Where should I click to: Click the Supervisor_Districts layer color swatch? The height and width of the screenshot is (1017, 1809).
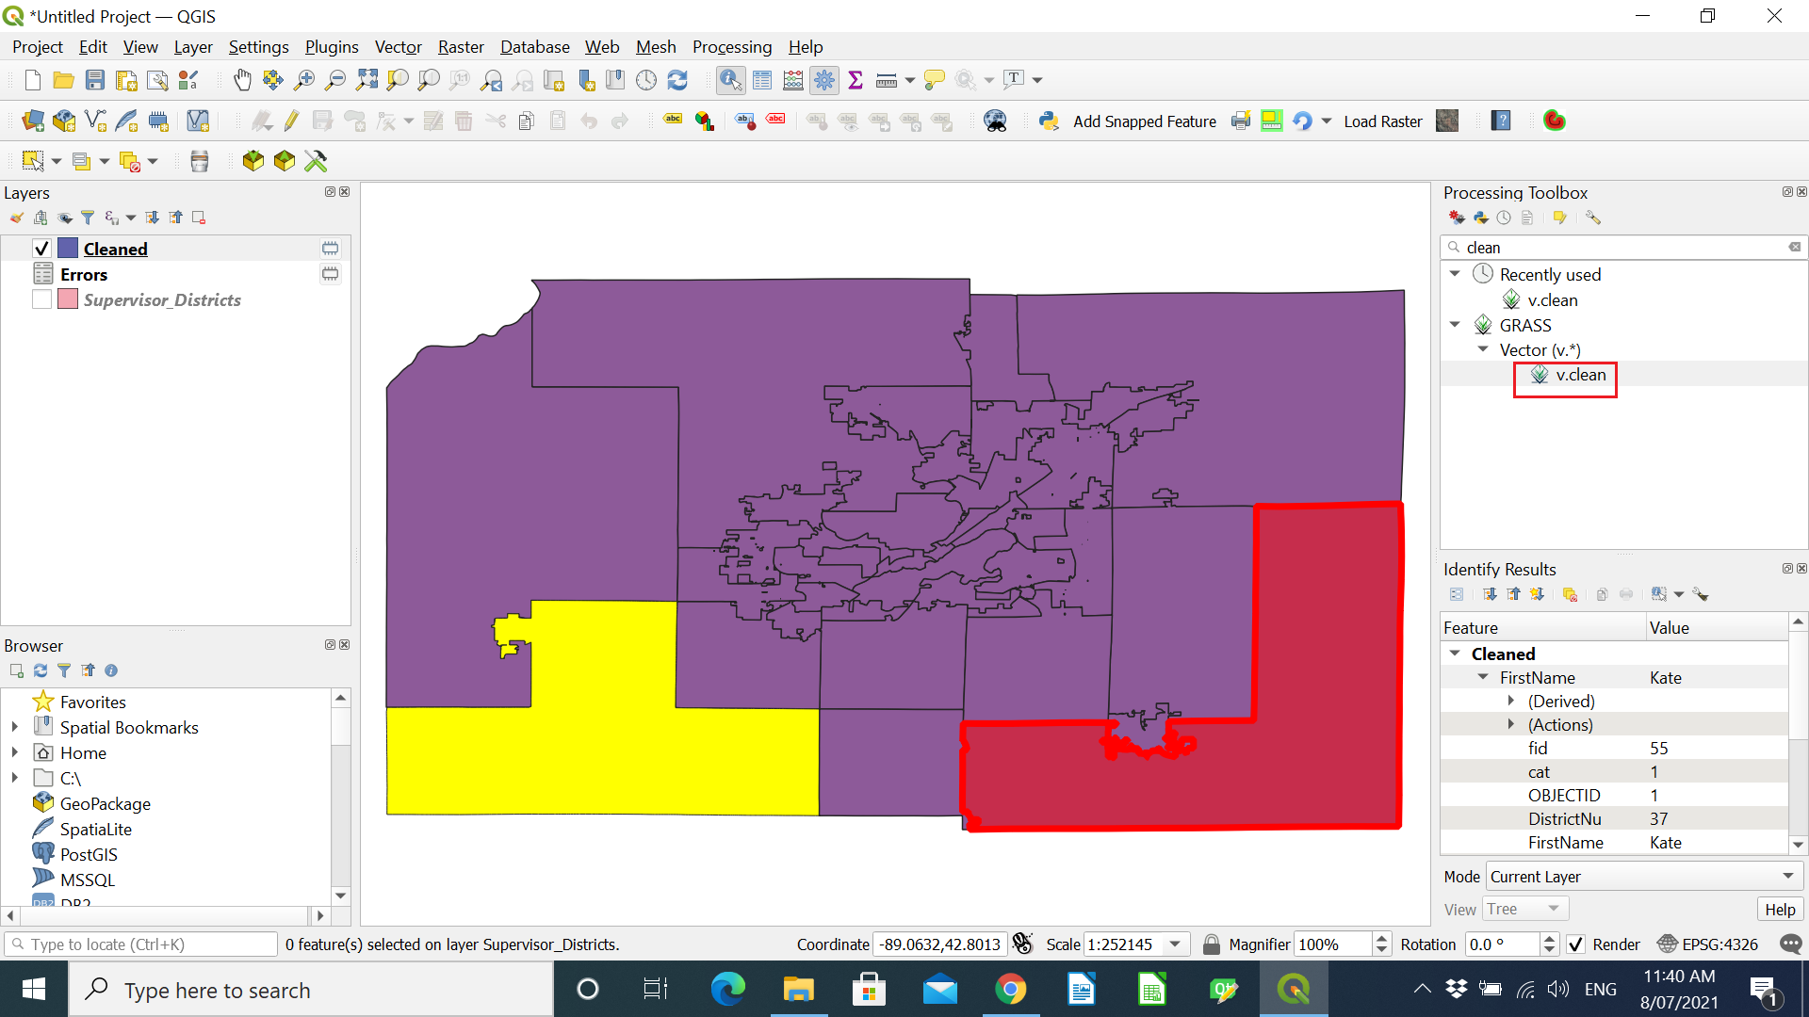pos(68,299)
